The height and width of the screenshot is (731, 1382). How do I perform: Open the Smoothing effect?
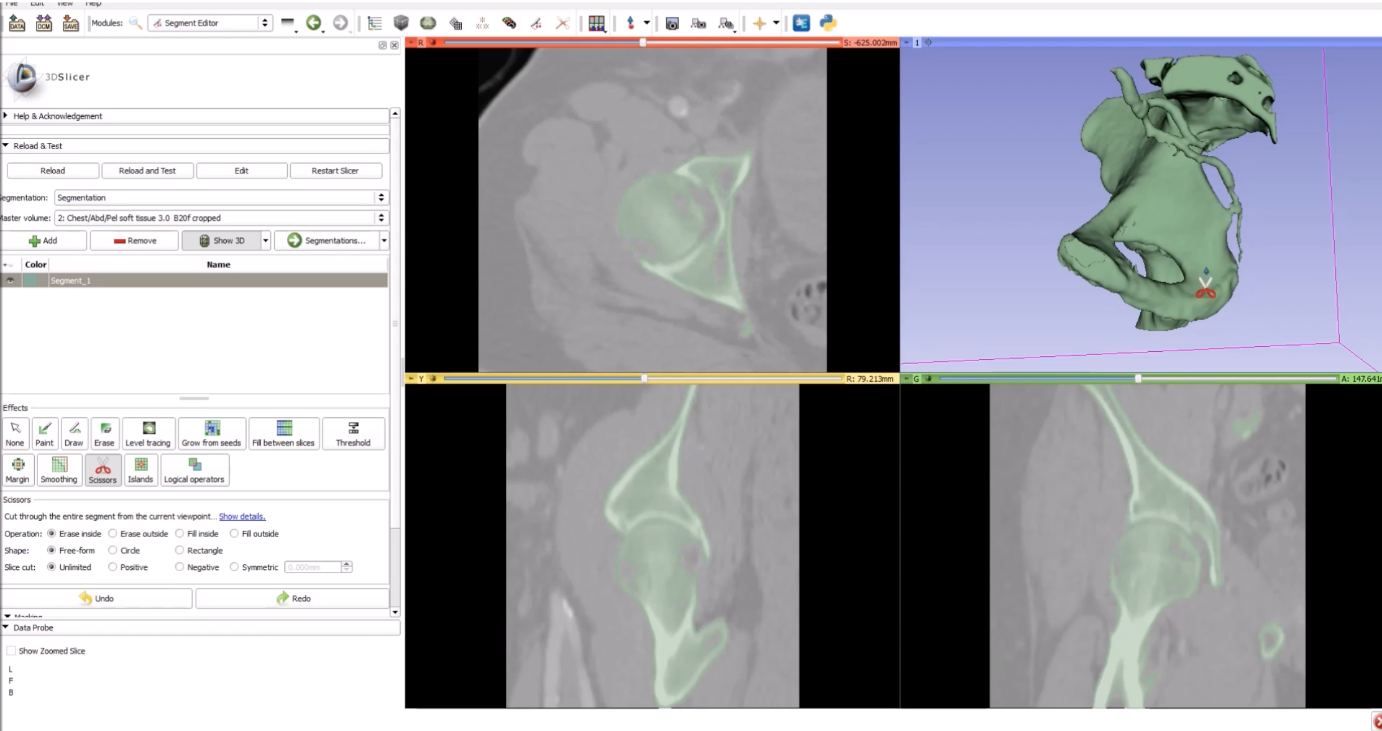59,470
